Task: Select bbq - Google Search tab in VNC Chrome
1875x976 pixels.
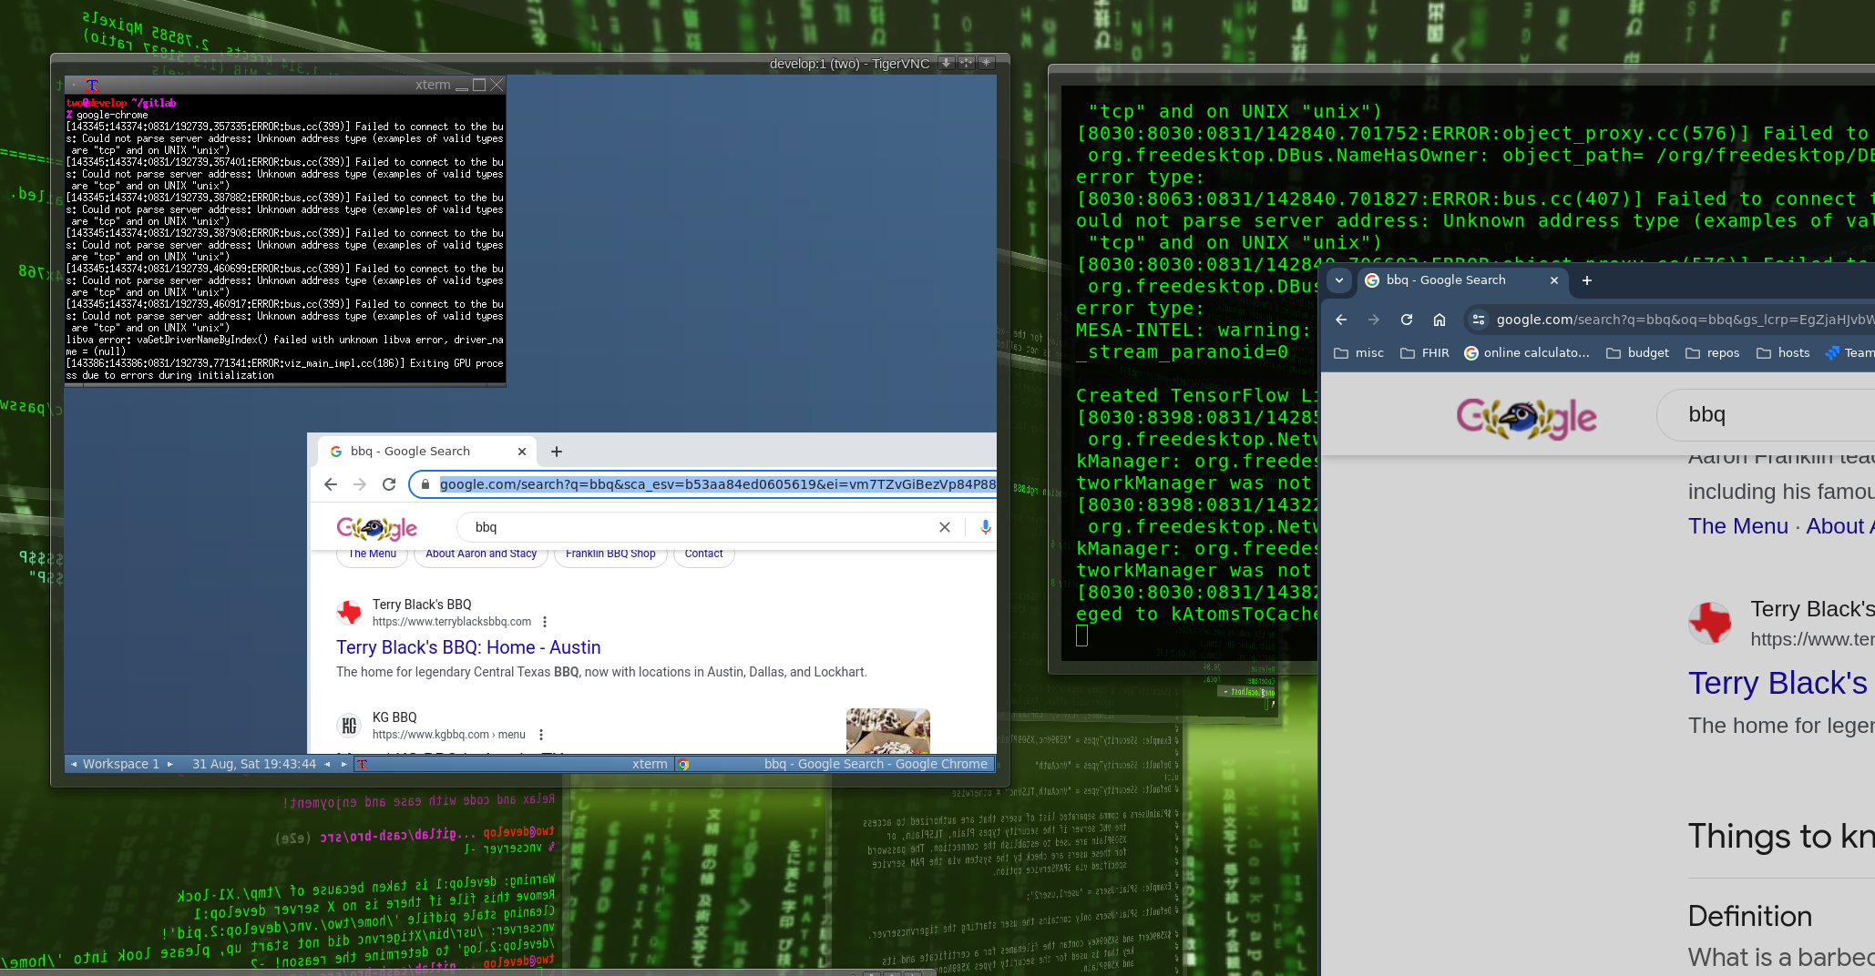Action: point(427,452)
